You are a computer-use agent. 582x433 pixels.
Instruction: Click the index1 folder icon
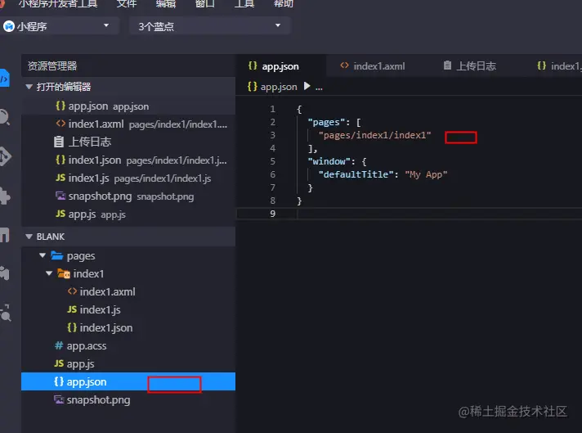[x=64, y=273]
